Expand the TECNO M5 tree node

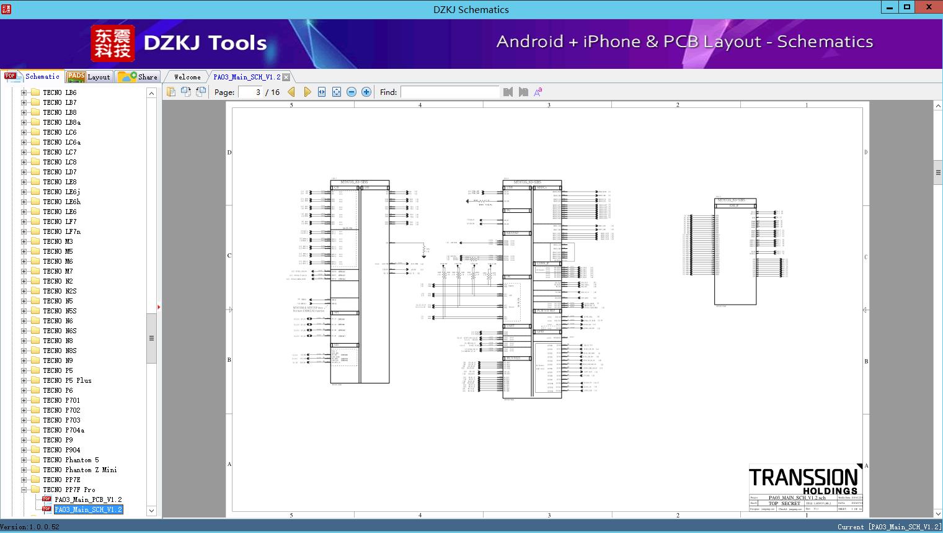pos(24,251)
